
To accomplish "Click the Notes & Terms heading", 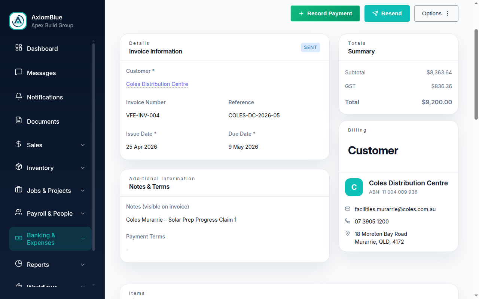I will [x=149, y=187].
